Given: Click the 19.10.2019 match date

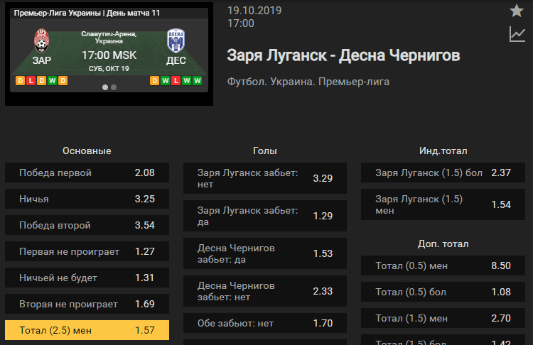Looking at the screenshot, I should [x=254, y=11].
